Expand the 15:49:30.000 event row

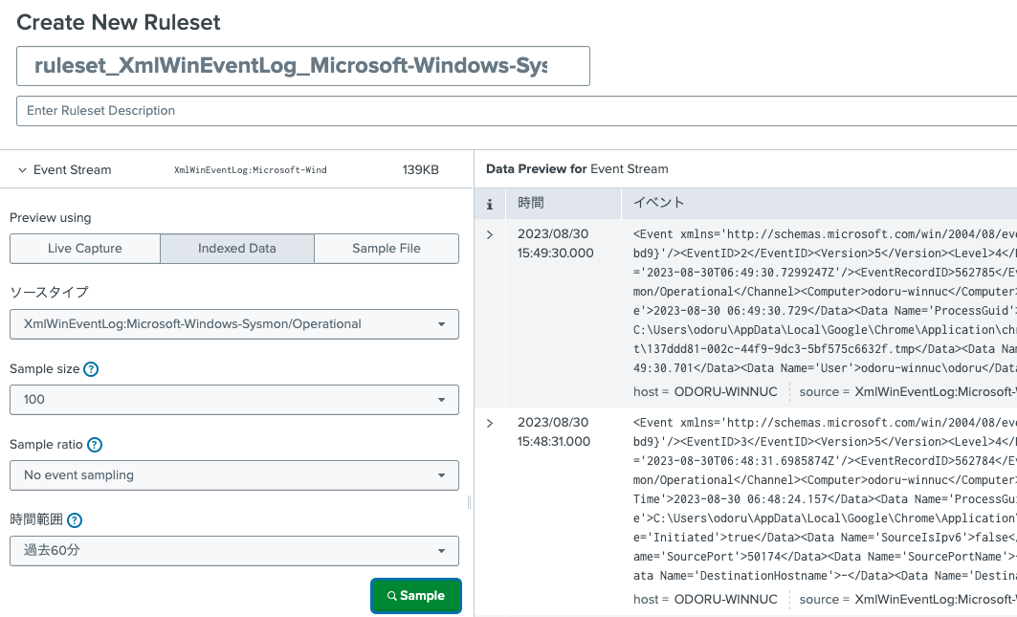pyautogui.click(x=490, y=235)
